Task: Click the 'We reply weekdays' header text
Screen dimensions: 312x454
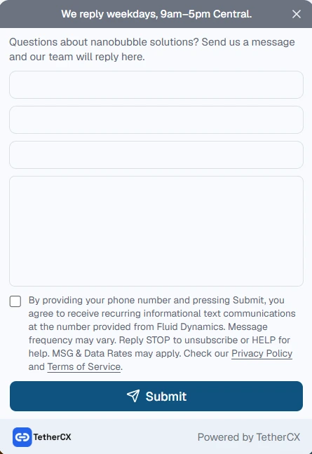Action: [x=156, y=14]
